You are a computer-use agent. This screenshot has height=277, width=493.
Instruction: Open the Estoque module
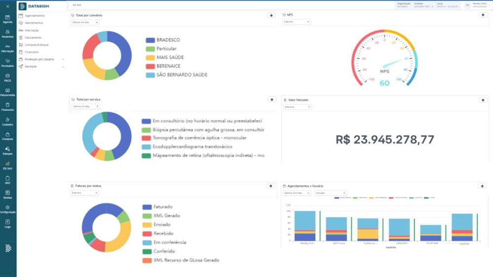click(7, 151)
